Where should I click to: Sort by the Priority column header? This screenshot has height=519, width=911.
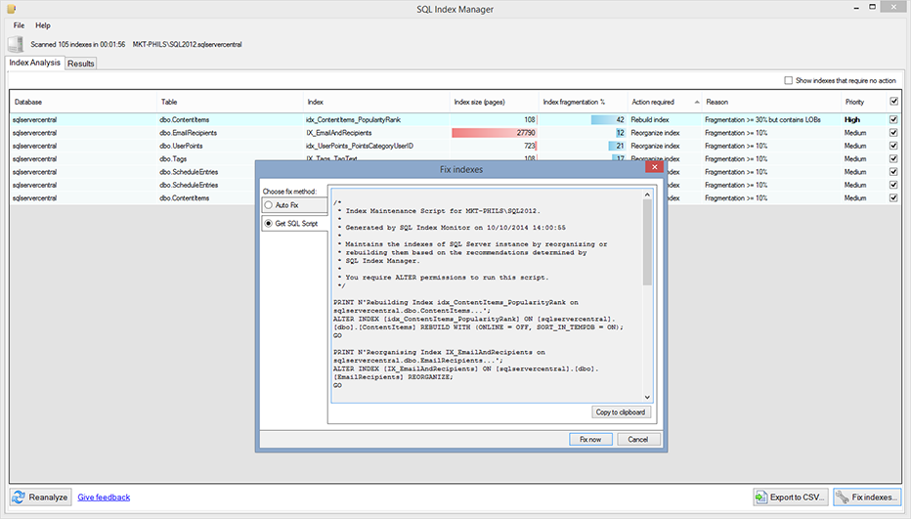tap(863, 102)
